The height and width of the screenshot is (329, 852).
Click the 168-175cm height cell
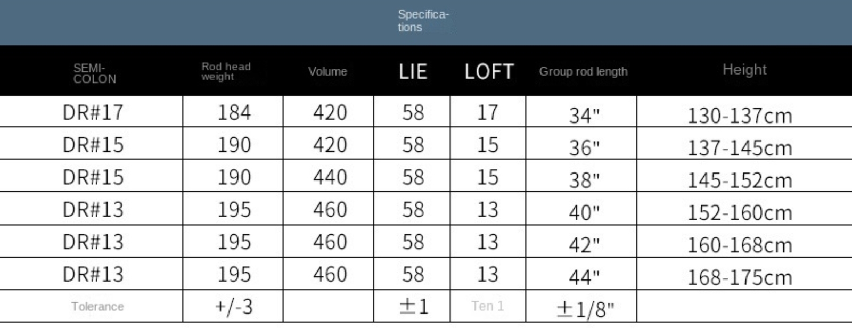[x=740, y=277]
